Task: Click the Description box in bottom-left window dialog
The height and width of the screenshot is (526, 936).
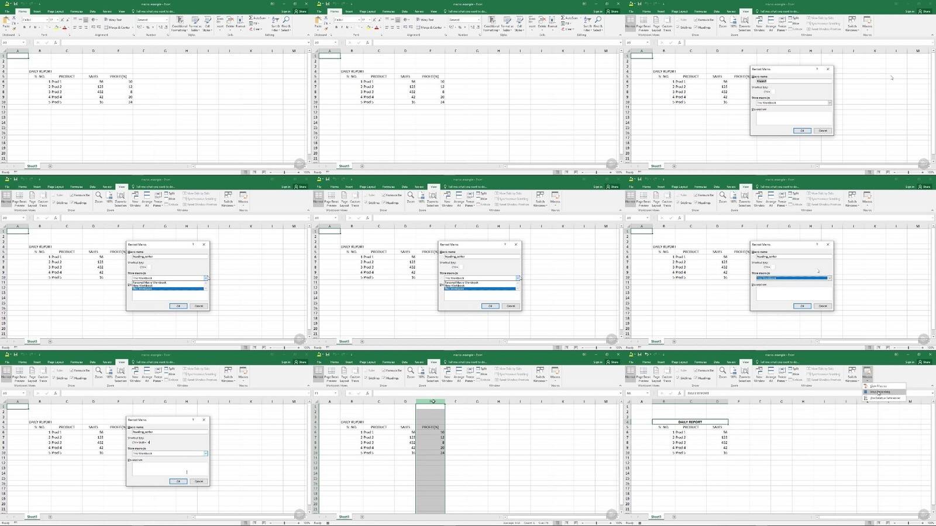Action: pyautogui.click(x=170, y=469)
